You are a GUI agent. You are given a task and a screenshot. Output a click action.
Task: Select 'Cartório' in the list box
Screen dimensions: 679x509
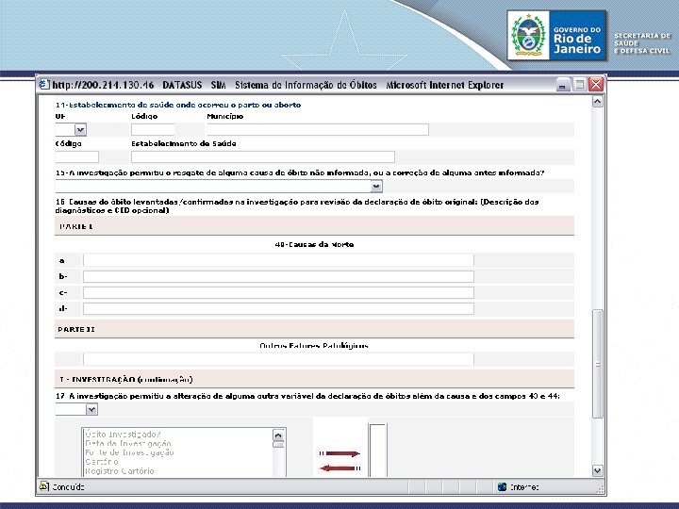tap(102, 462)
